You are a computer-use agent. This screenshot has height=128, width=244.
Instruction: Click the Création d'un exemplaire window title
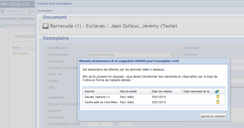click(x=54, y=4)
